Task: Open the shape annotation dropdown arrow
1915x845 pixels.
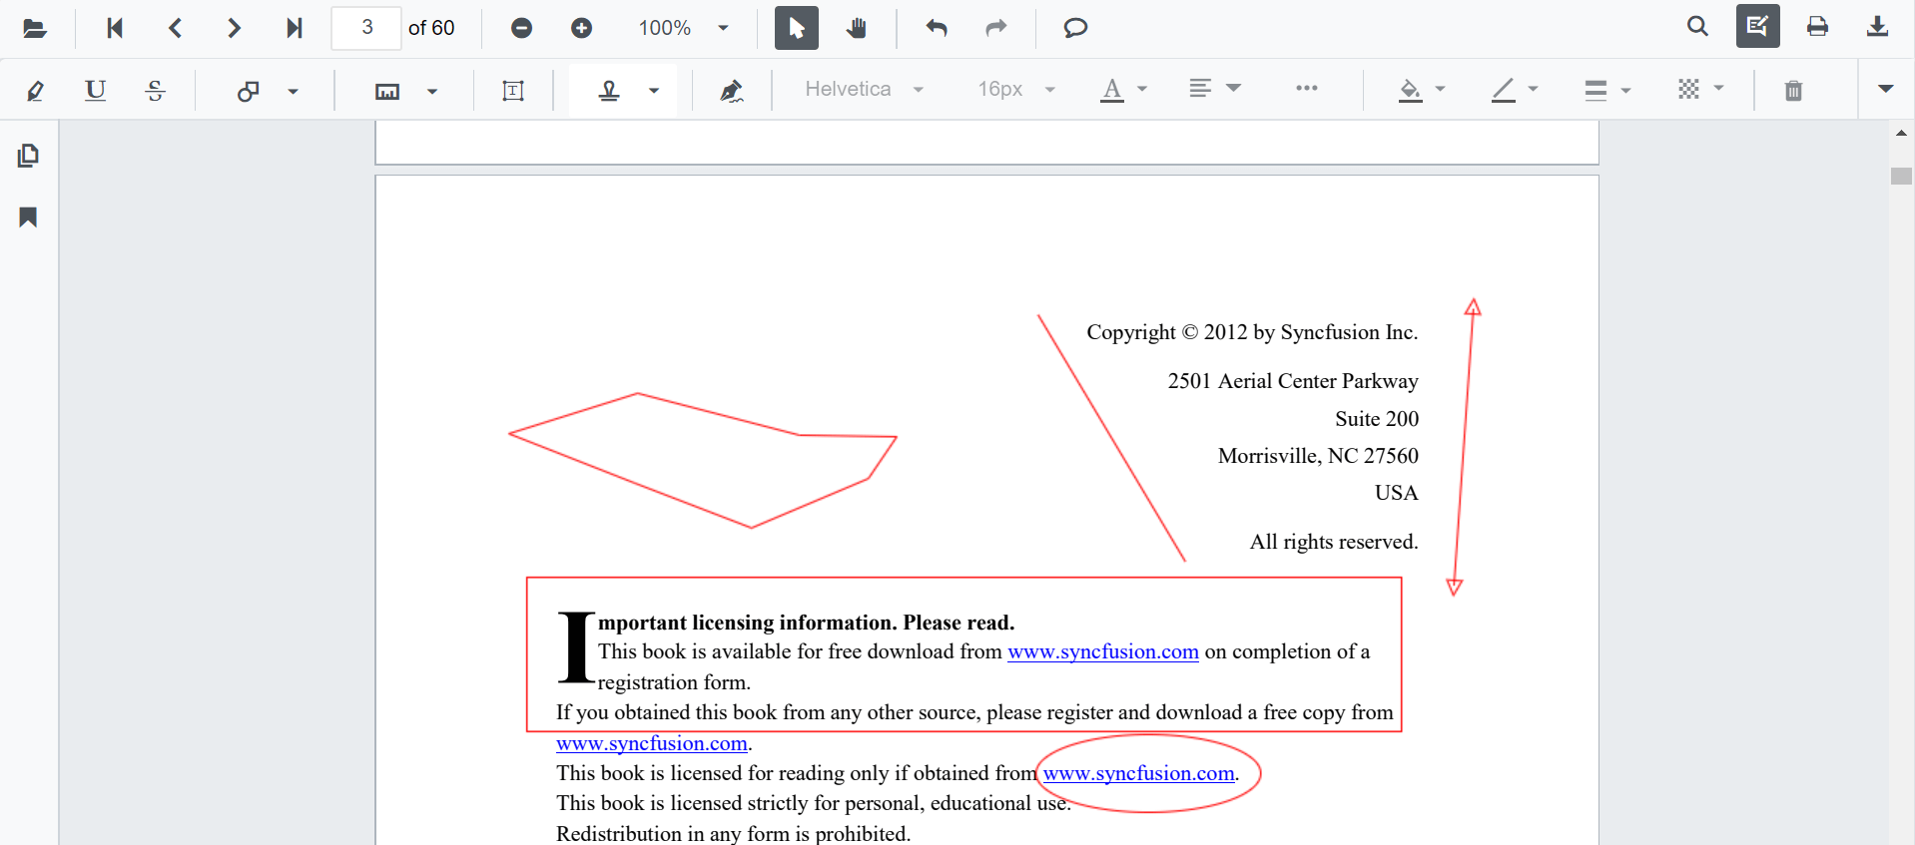Action: pos(293,91)
